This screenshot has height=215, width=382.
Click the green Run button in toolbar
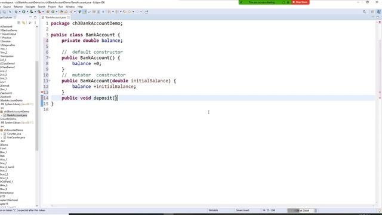coord(24,12)
